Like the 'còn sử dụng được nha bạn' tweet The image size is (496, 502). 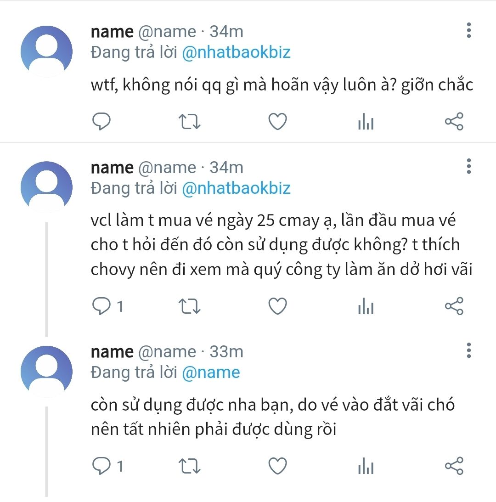point(277,466)
